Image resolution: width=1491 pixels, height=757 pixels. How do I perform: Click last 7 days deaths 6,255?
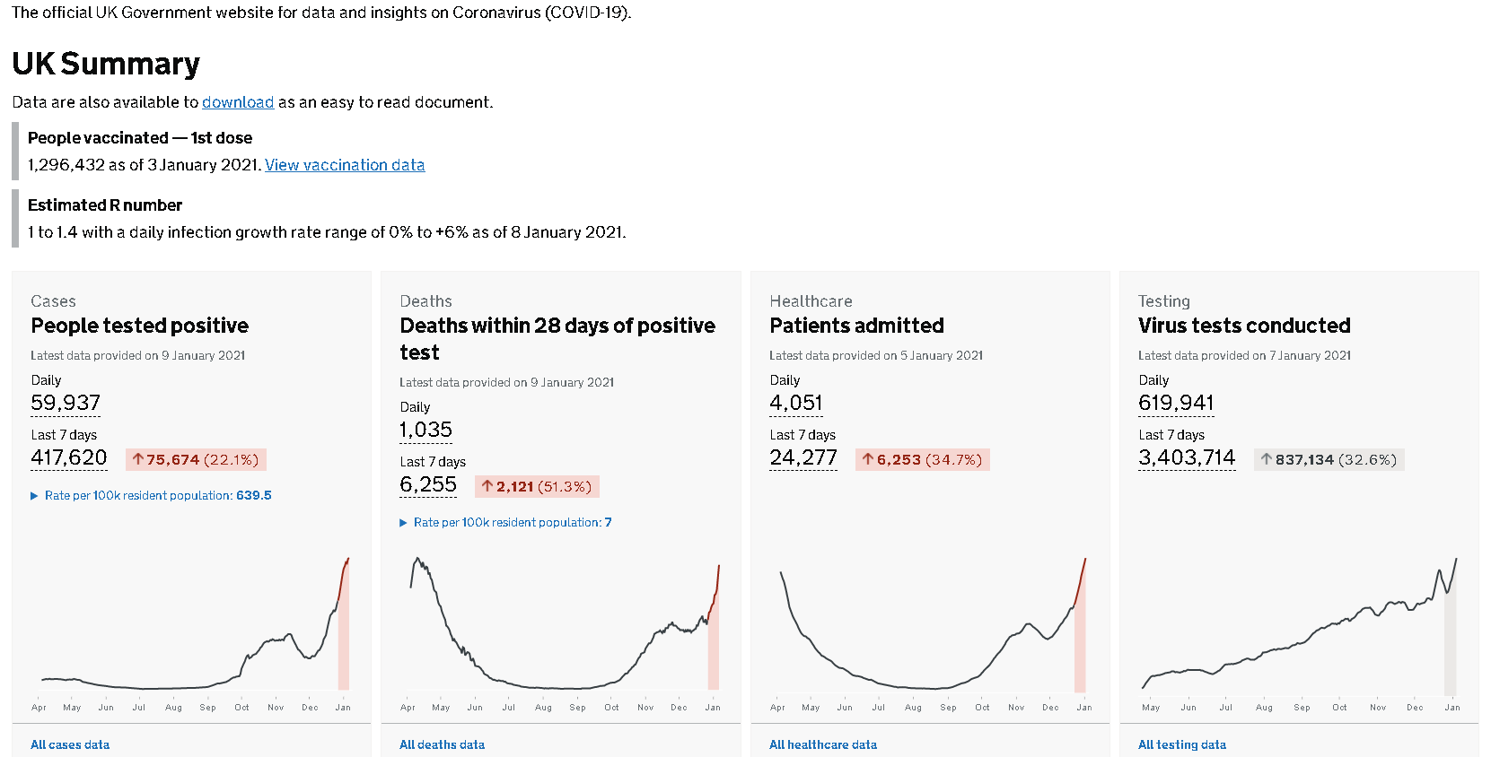[428, 484]
